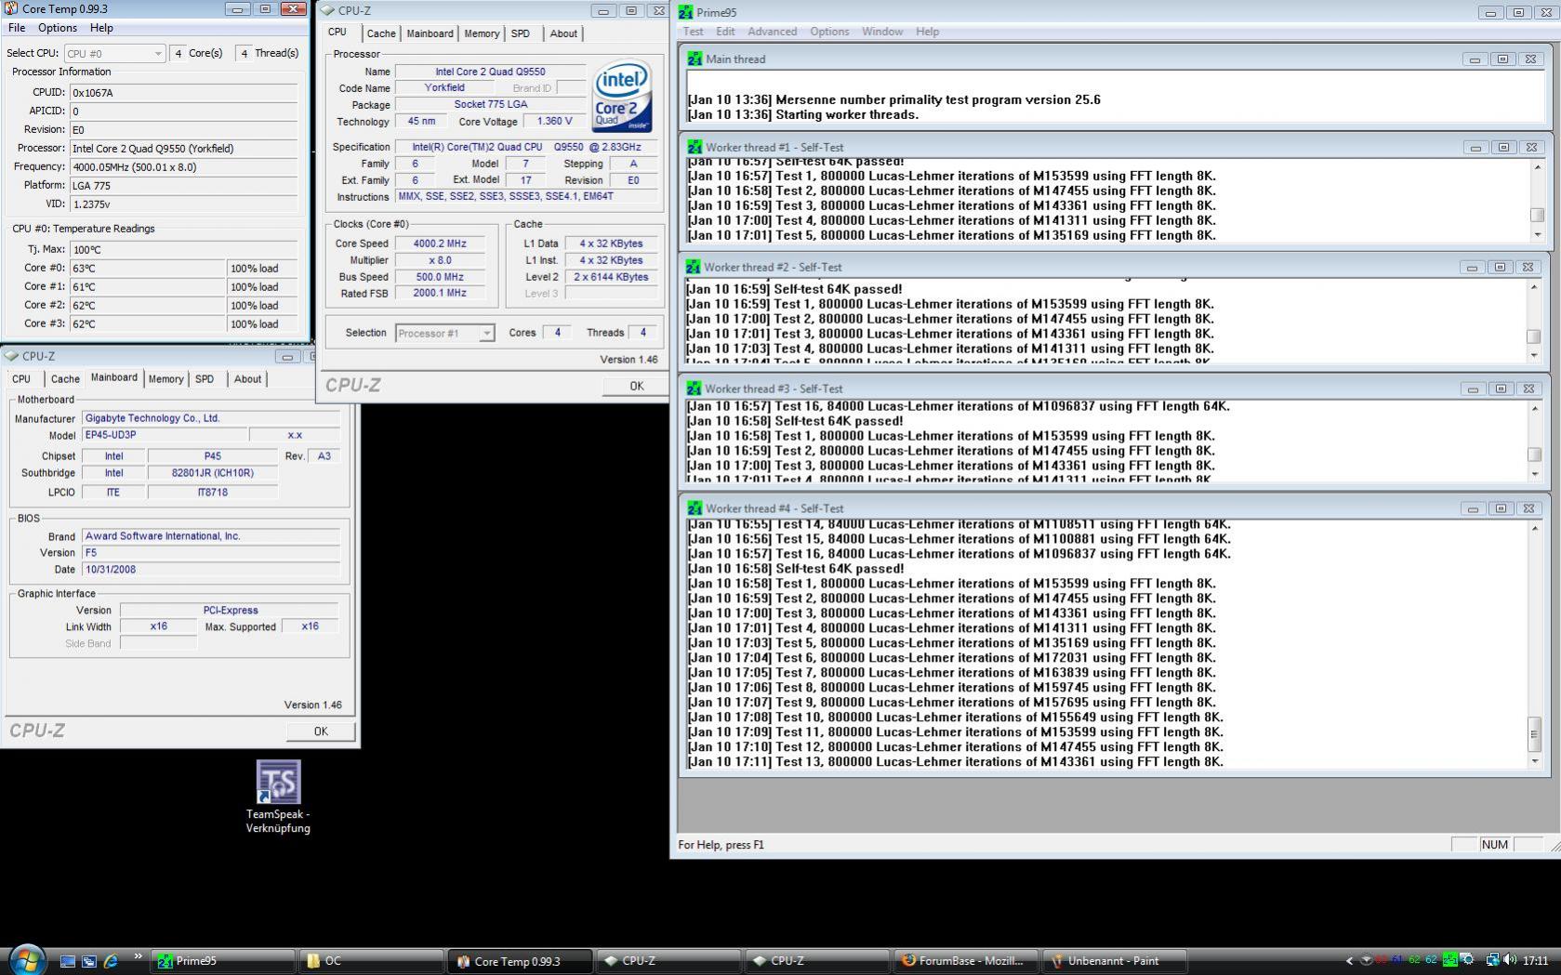1561x975 pixels.
Task: Click Worker thread #3 scroll down arrow
Action: click(x=1535, y=474)
